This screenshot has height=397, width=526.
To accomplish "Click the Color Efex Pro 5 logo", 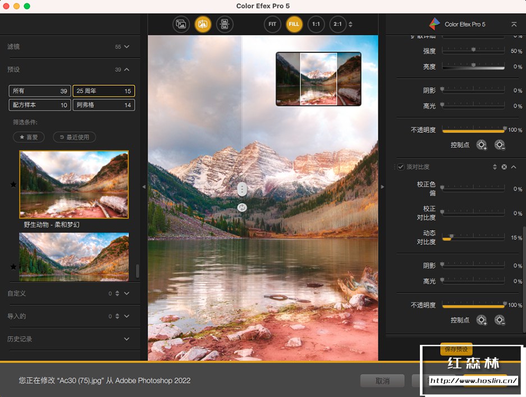I will tap(434, 24).
